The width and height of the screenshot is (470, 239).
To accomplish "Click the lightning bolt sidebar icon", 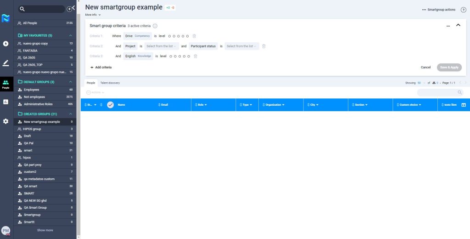I will coord(6,44).
